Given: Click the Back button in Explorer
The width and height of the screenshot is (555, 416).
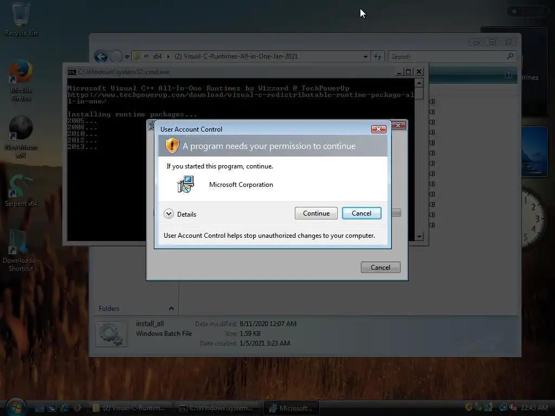Looking at the screenshot, I should 101,56.
